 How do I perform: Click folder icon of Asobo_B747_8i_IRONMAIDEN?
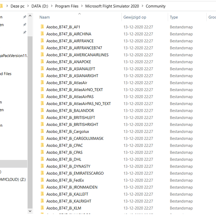(x=42, y=187)
